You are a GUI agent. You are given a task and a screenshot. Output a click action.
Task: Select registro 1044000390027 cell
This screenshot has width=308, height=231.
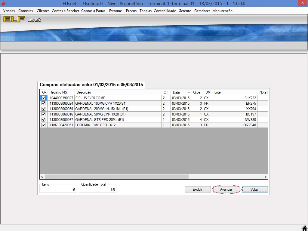(x=61, y=98)
